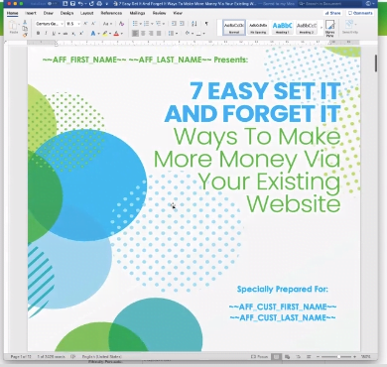Switch to the Review tab
Screen dimensions: 387x367
pyautogui.click(x=159, y=13)
